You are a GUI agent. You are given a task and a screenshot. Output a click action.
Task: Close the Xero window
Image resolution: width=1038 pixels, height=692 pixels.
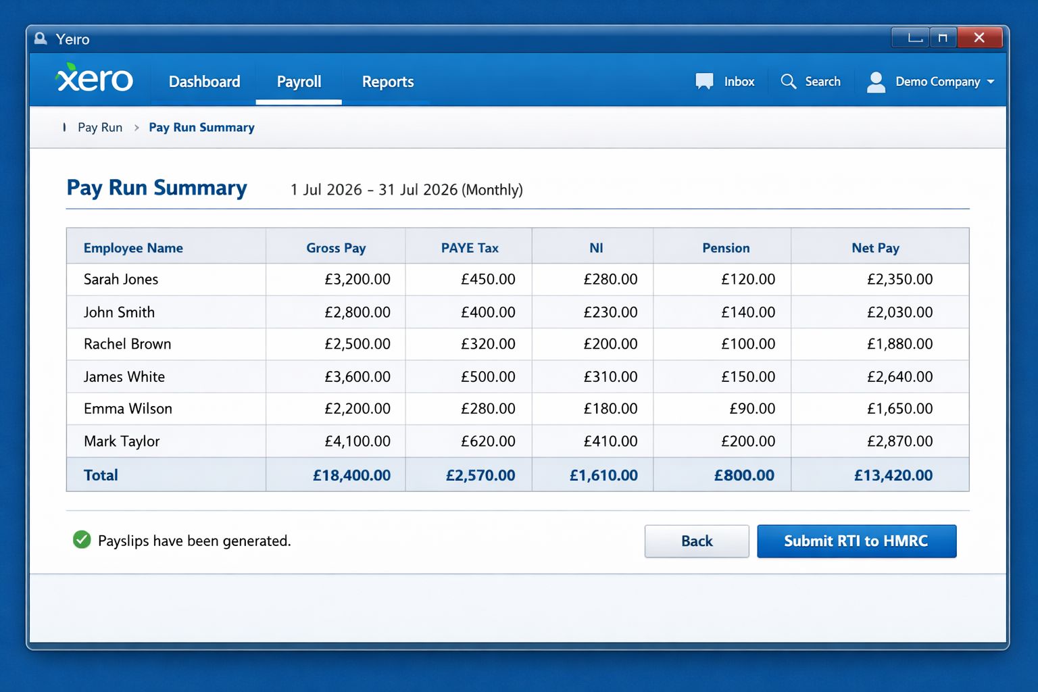coord(979,38)
